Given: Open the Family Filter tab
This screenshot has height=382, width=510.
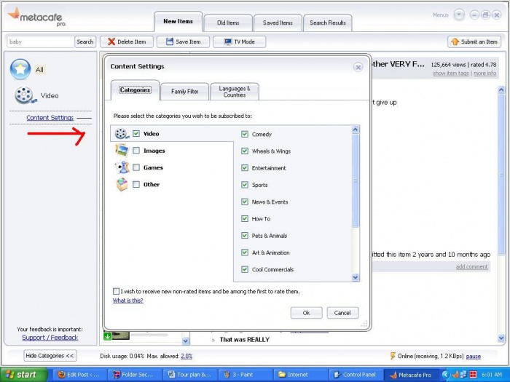Looking at the screenshot, I should tap(185, 92).
